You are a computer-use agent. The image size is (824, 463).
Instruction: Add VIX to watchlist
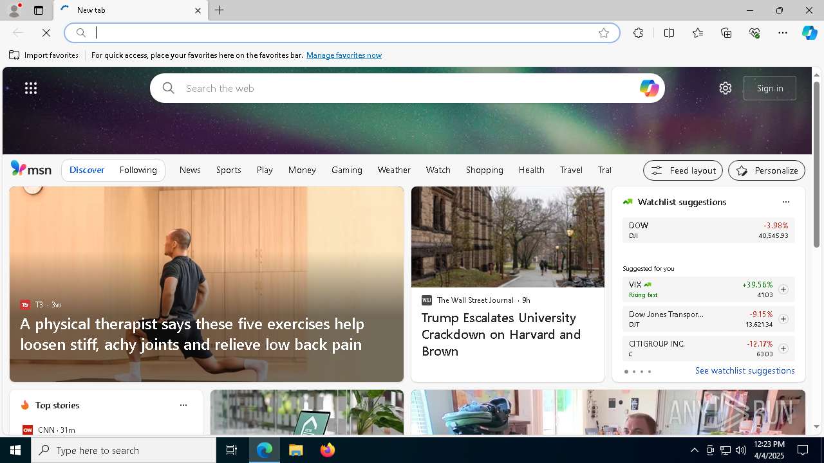pyautogui.click(x=783, y=289)
